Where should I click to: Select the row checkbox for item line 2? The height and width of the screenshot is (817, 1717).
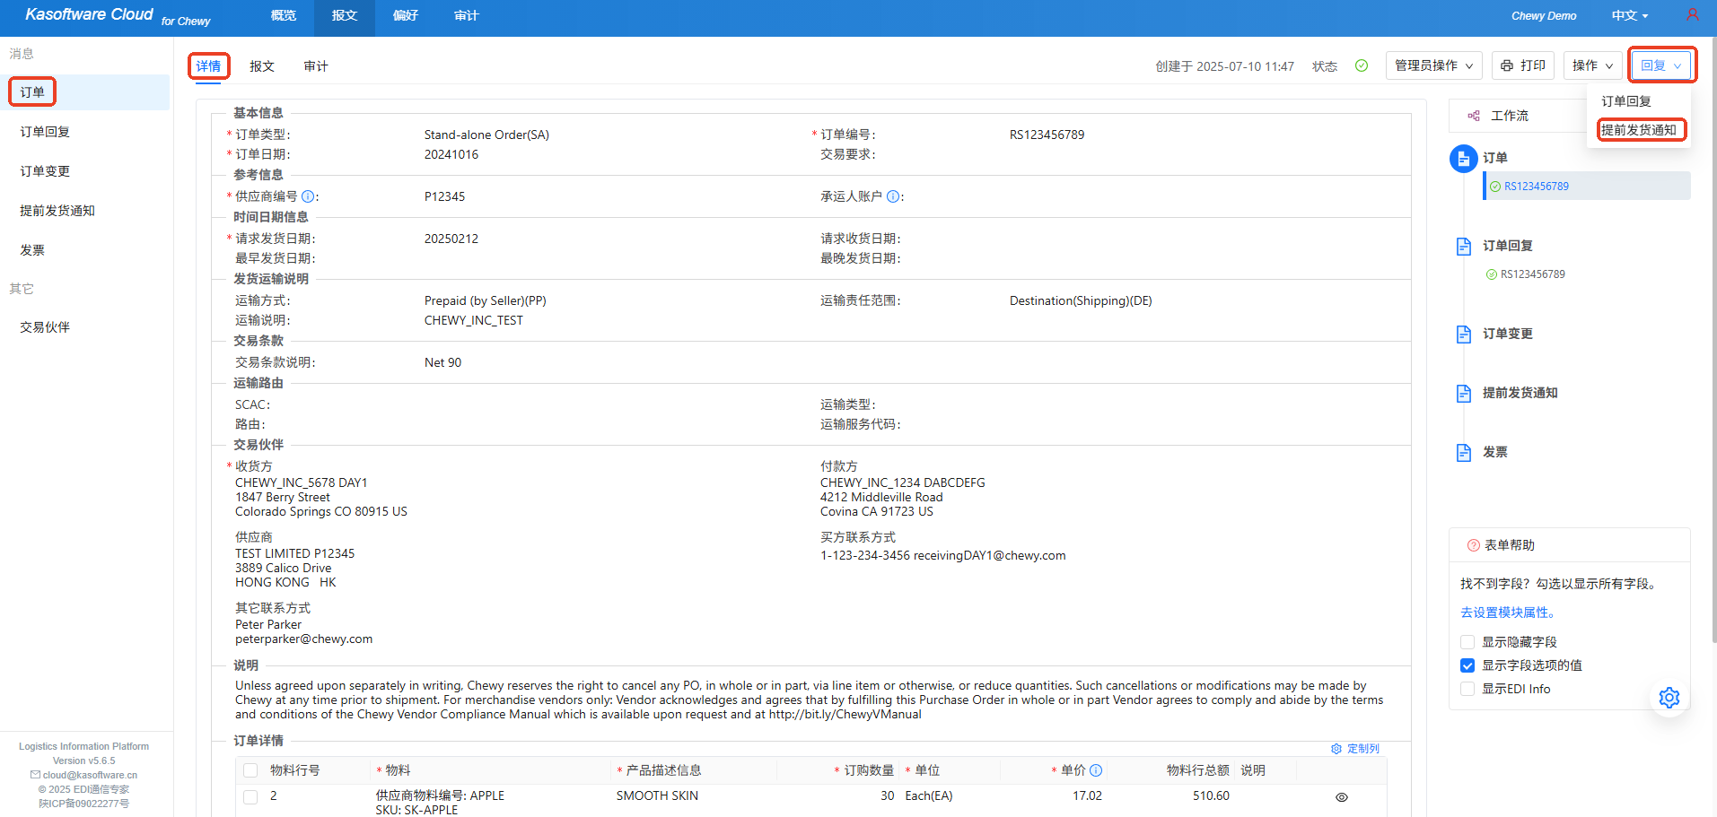click(x=250, y=796)
